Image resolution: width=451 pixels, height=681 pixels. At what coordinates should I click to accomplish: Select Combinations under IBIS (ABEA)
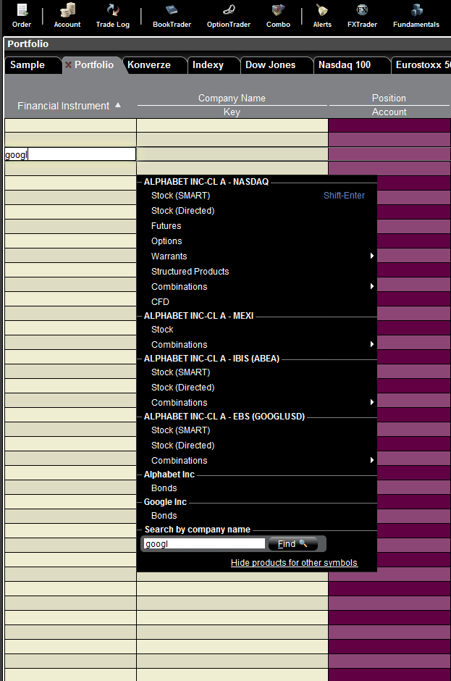(180, 403)
